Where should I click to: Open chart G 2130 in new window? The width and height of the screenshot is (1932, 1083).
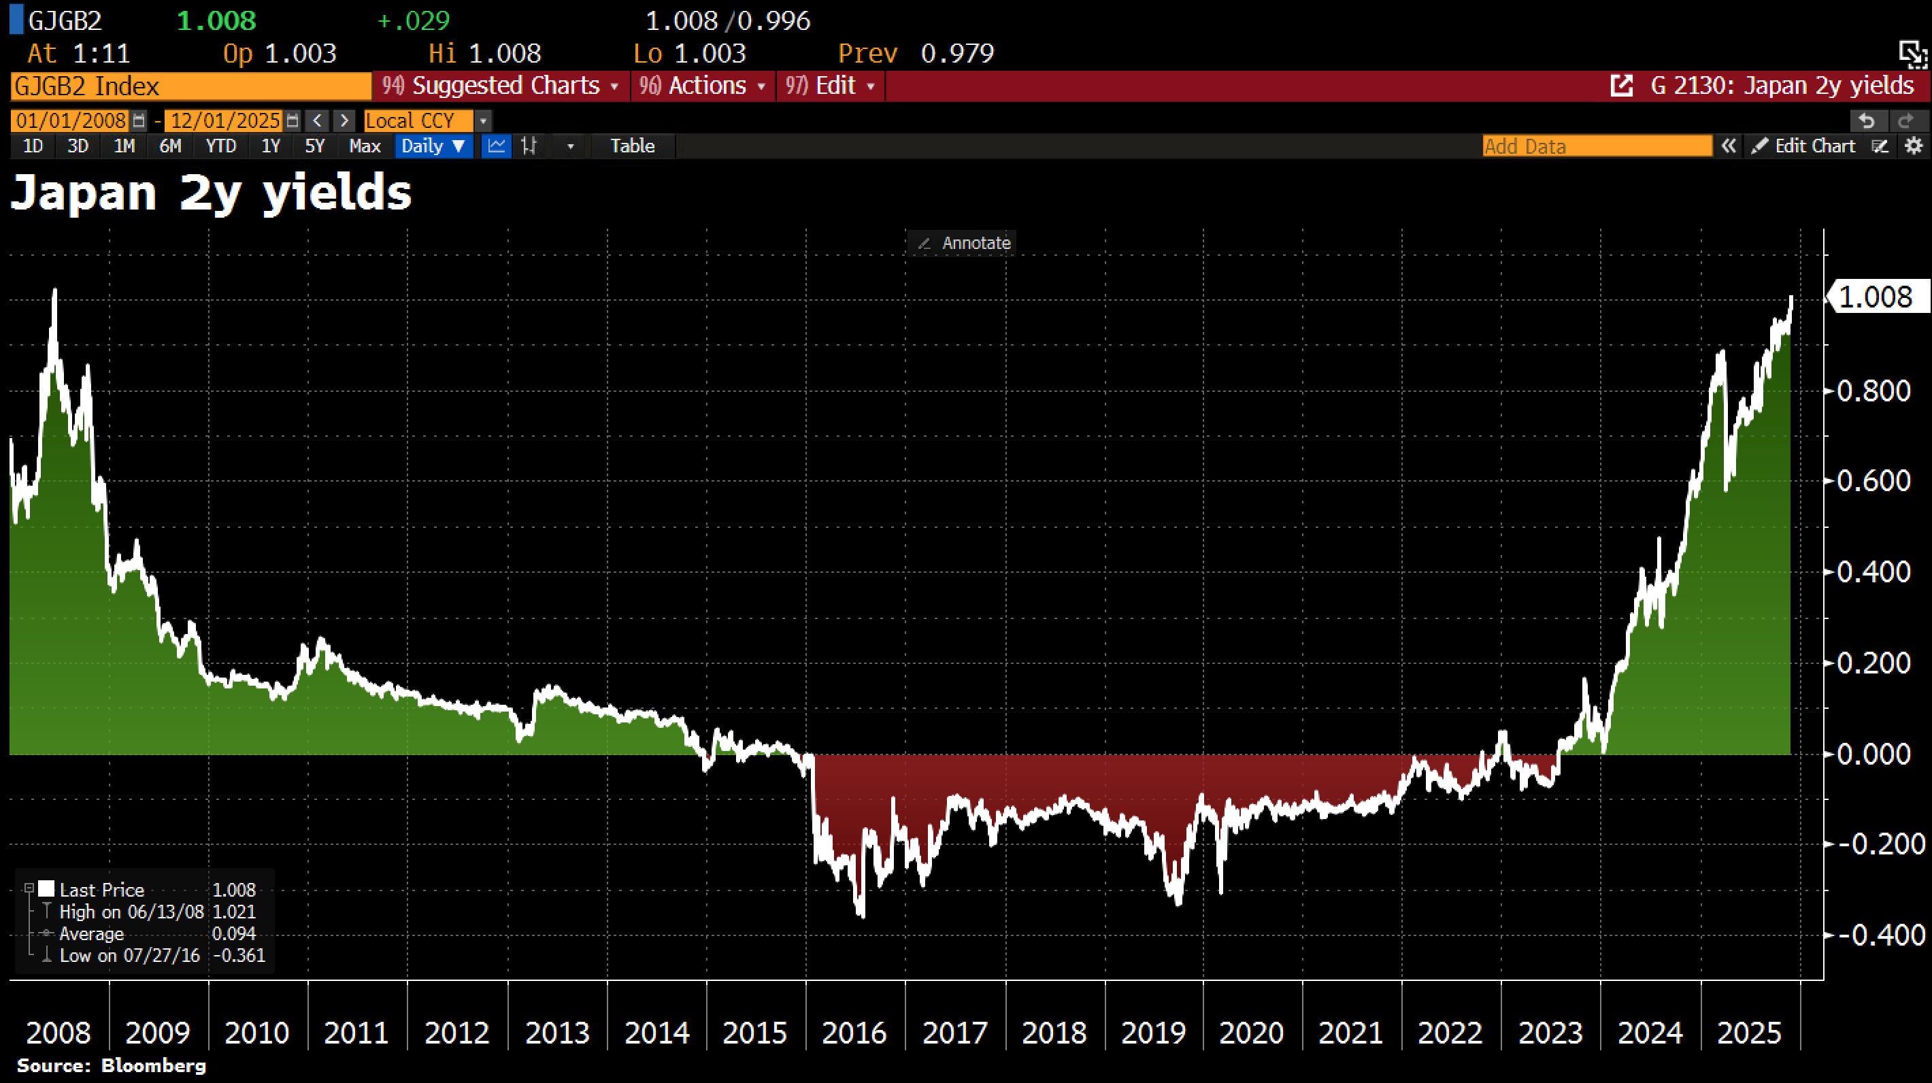point(1622,86)
